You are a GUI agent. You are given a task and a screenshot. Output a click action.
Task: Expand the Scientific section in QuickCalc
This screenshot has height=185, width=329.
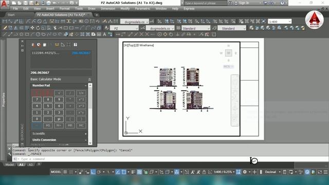click(86, 134)
